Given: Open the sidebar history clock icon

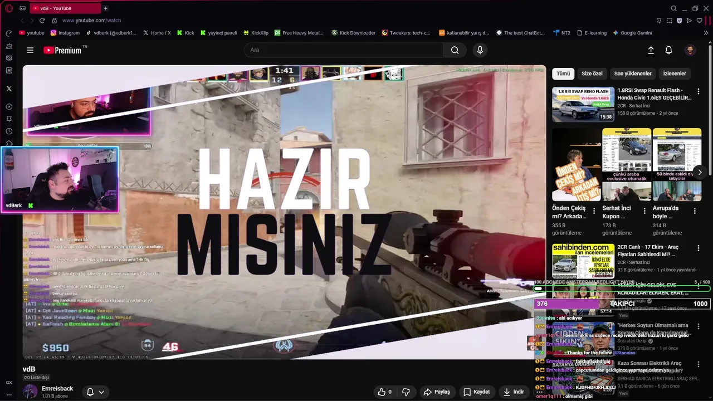Looking at the screenshot, I should click(x=9, y=131).
